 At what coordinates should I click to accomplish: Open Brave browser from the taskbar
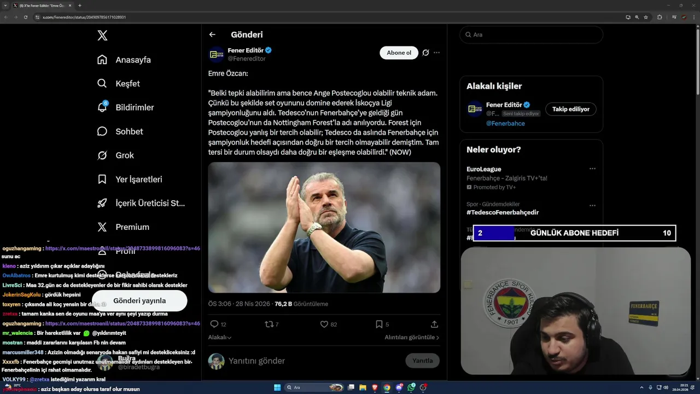tap(375, 387)
